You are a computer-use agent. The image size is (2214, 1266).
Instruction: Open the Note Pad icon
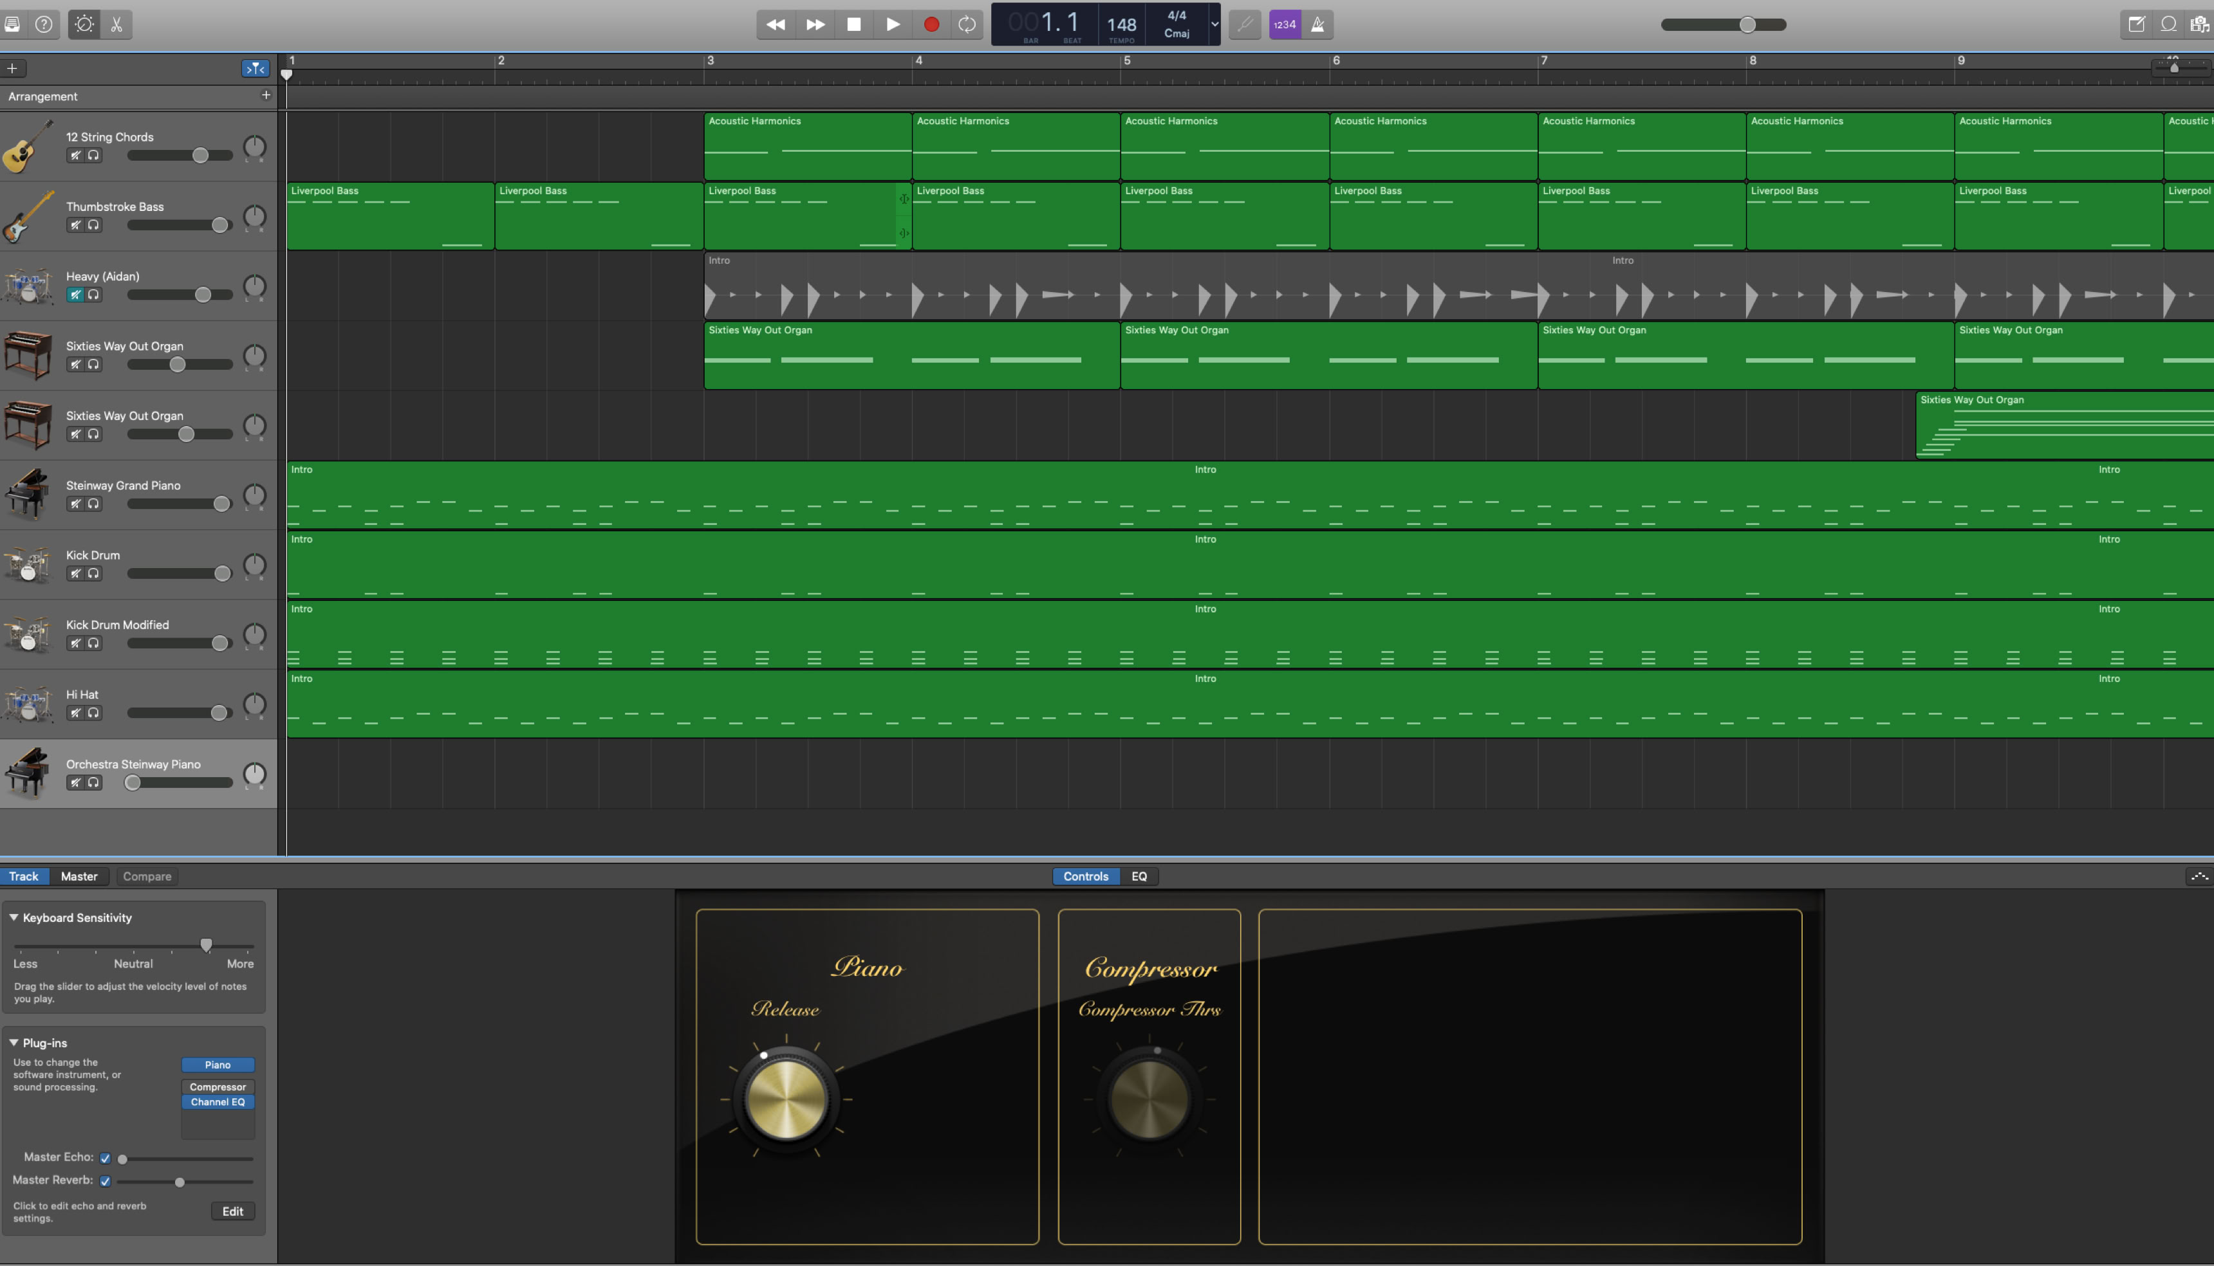[x=2137, y=24]
